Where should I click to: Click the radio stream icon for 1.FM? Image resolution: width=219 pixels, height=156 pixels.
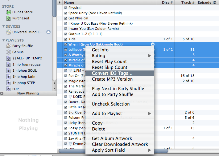(x=70, y=70)
